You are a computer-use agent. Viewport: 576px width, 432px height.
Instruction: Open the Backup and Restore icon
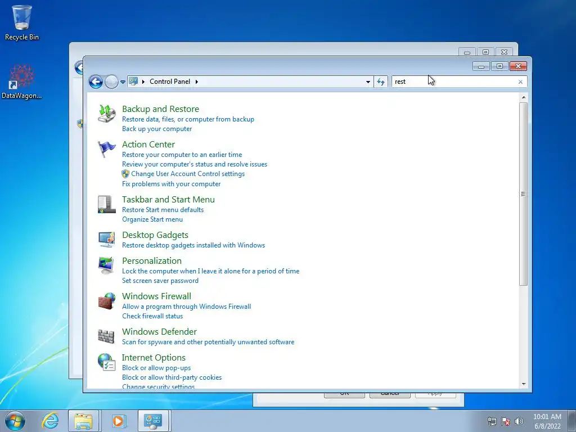point(106,113)
